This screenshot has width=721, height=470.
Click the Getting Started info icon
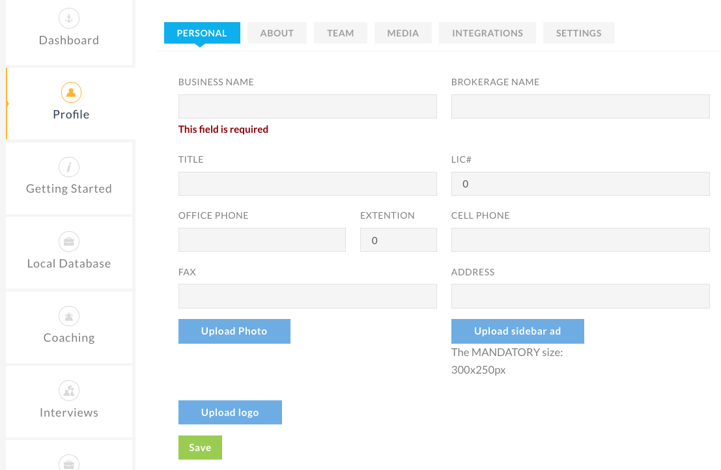[x=69, y=167]
